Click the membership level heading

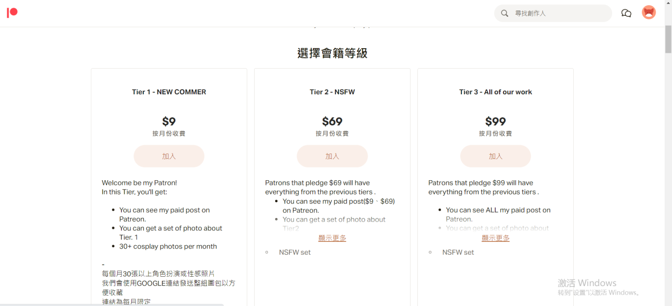332,53
